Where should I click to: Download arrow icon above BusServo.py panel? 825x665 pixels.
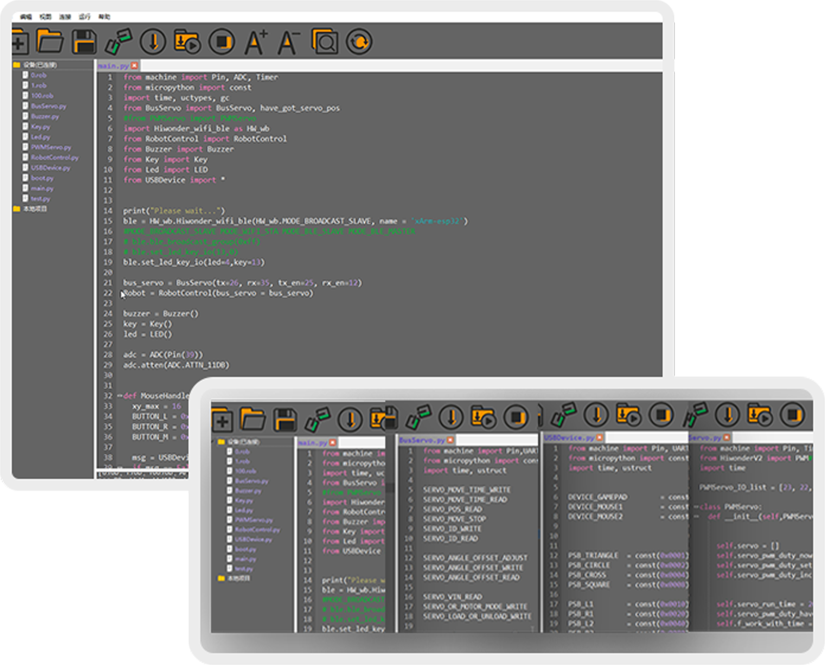[x=451, y=417]
